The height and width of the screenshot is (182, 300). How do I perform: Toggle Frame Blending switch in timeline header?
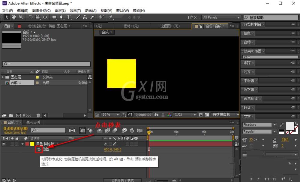tap(107, 130)
